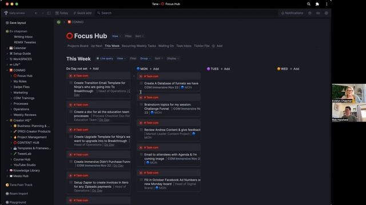The image size is (366, 205).
Task: Click the CONTENT HUB circle icon
Action: [15, 143]
